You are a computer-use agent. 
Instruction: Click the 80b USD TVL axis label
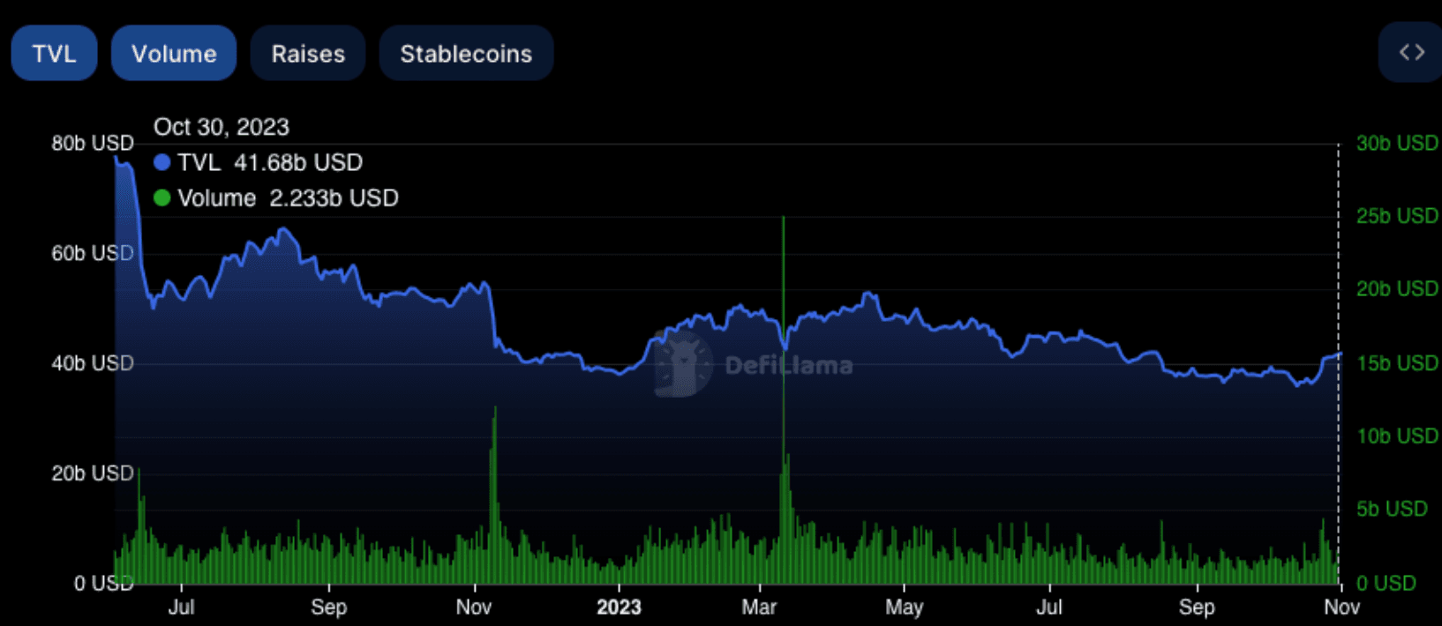click(93, 143)
